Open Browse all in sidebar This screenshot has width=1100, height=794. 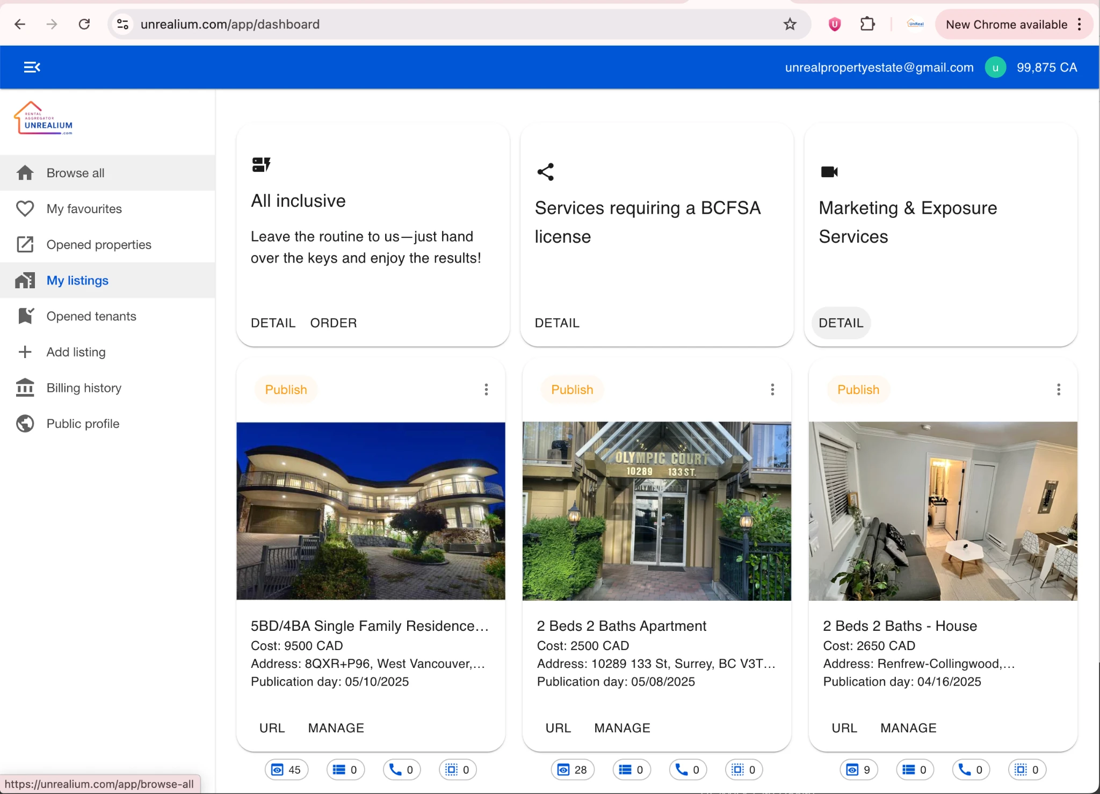75,173
